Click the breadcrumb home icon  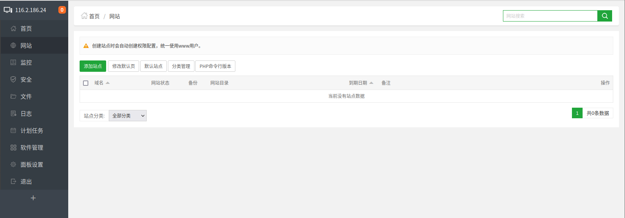(84, 16)
